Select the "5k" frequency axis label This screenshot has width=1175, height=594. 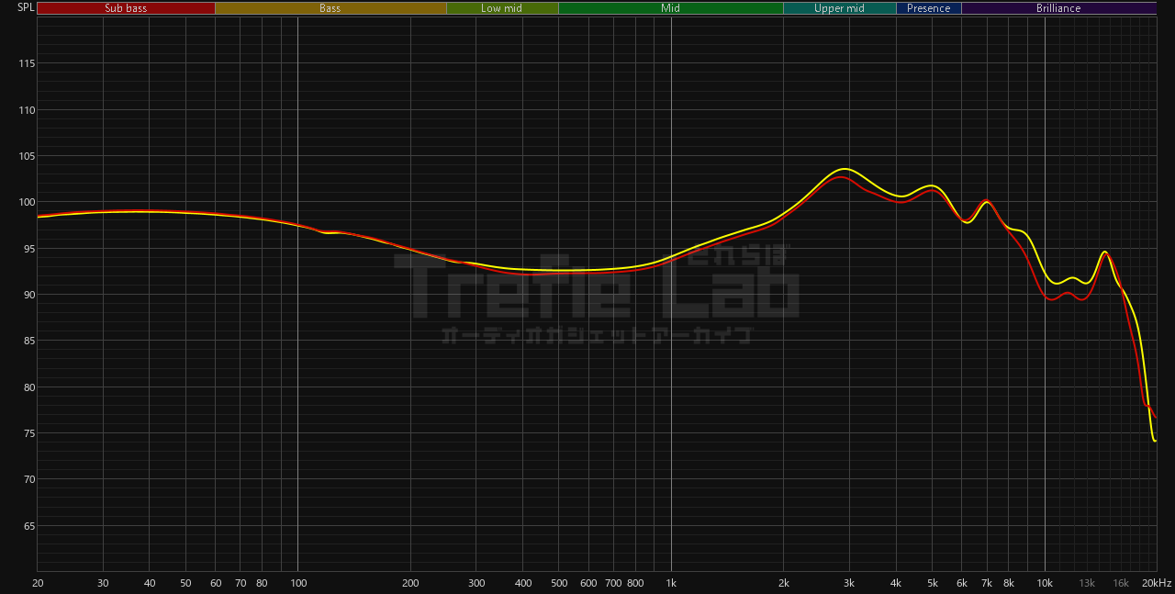click(x=933, y=583)
